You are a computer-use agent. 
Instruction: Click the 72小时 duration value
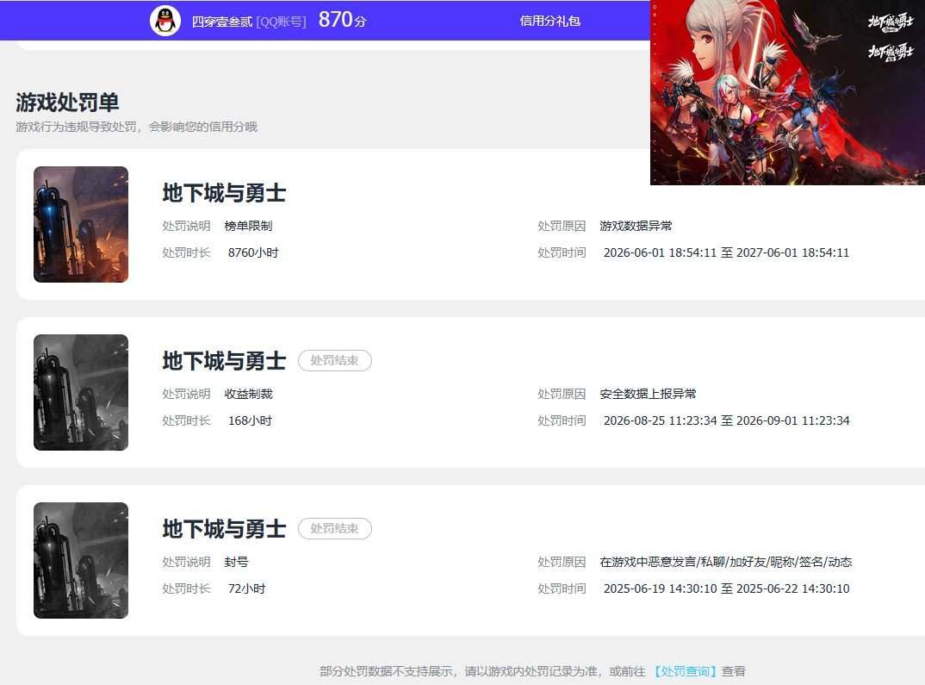(246, 588)
